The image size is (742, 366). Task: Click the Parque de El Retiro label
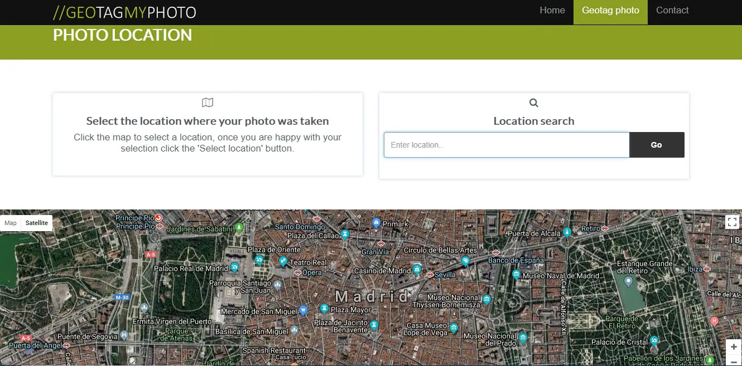pos(620,323)
